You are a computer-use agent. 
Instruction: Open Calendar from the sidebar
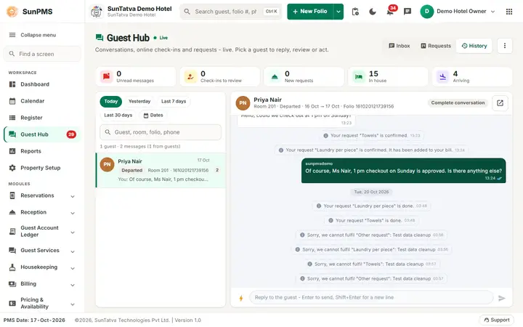(33, 101)
